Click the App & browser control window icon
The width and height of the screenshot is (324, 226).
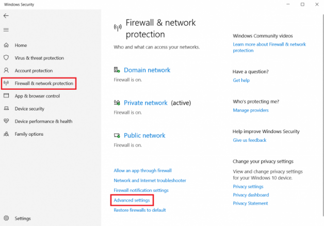(x=6, y=95)
